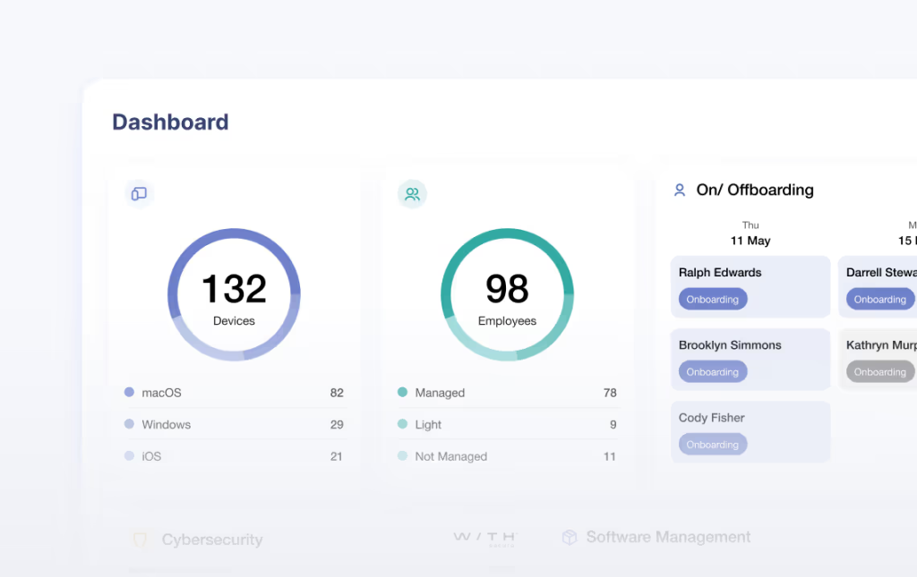The image size is (917, 577).
Task: Click Ralph Edwards' Onboarding badge
Action: point(712,300)
